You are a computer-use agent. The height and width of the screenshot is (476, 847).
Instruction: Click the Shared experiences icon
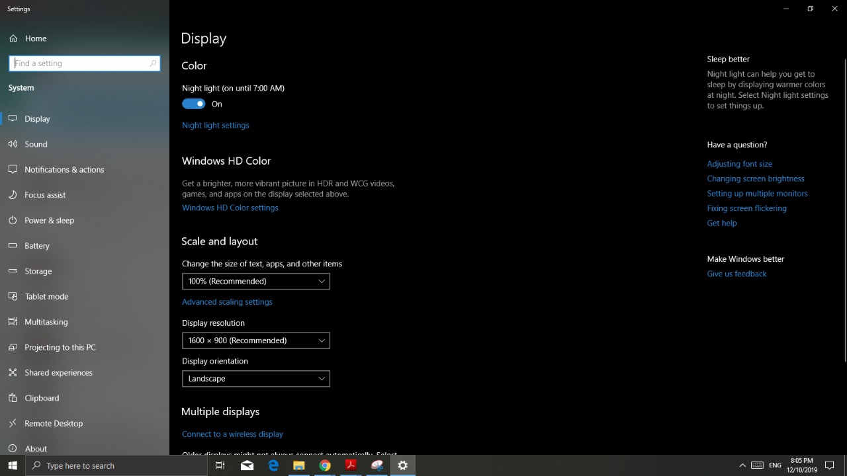click(13, 372)
